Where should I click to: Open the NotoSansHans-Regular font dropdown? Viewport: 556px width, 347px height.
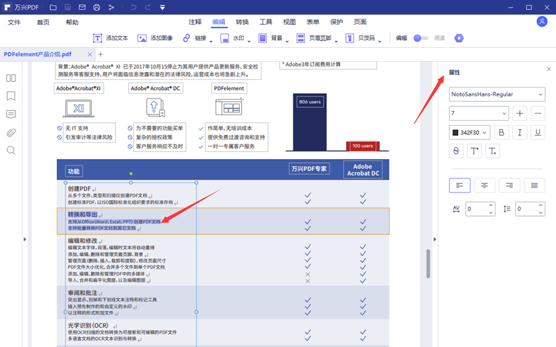[496, 94]
